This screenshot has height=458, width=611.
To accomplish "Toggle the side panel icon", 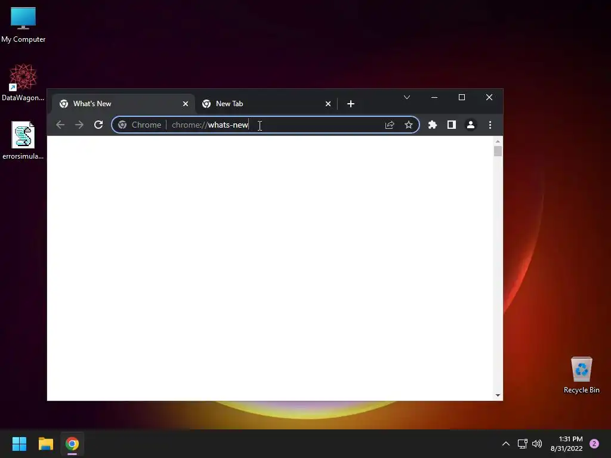I will point(452,125).
